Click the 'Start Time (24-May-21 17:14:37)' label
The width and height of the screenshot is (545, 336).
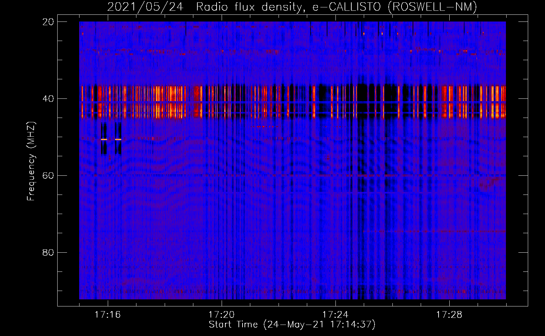click(x=292, y=325)
